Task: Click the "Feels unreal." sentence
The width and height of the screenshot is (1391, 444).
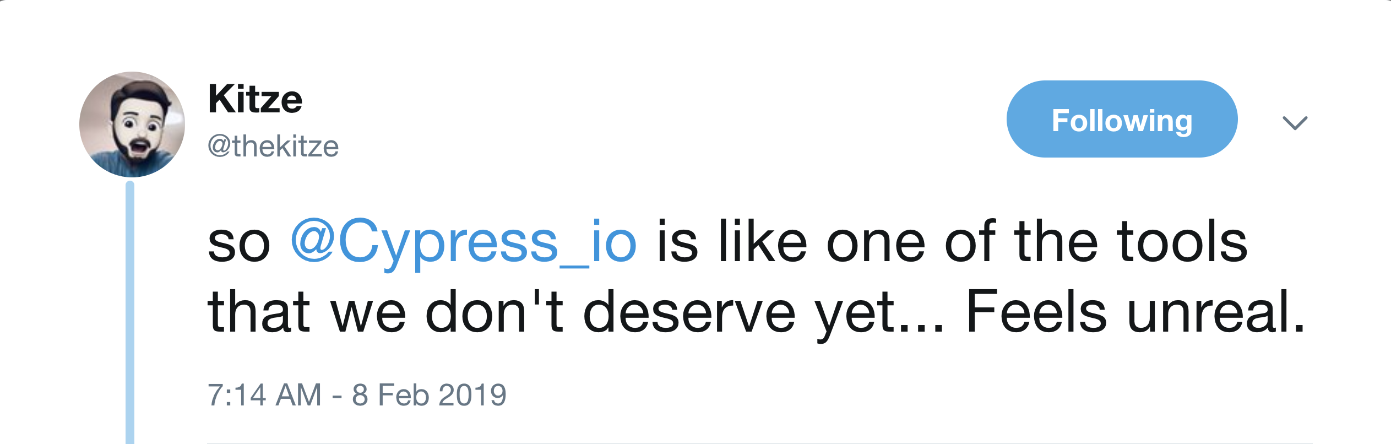Action: (1135, 312)
